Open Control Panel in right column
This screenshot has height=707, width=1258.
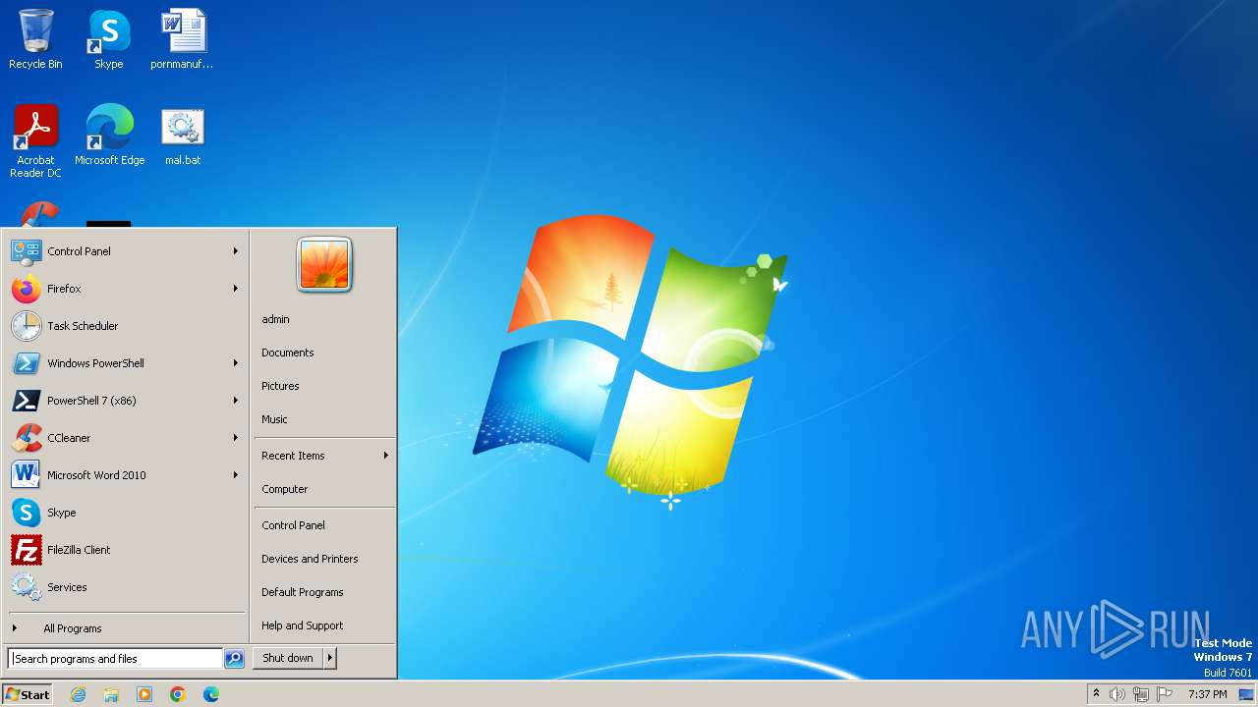(x=324, y=525)
